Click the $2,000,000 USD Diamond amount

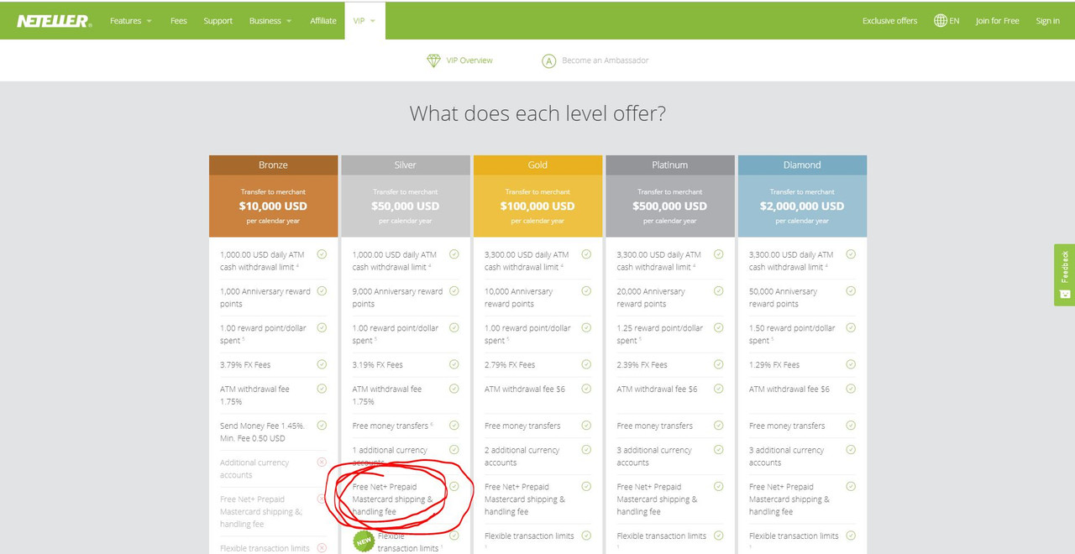(x=802, y=206)
